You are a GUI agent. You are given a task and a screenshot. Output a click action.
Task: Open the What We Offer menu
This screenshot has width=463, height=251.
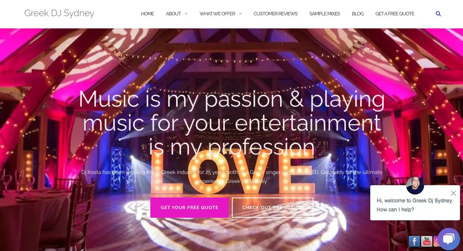tap(217, 14)
